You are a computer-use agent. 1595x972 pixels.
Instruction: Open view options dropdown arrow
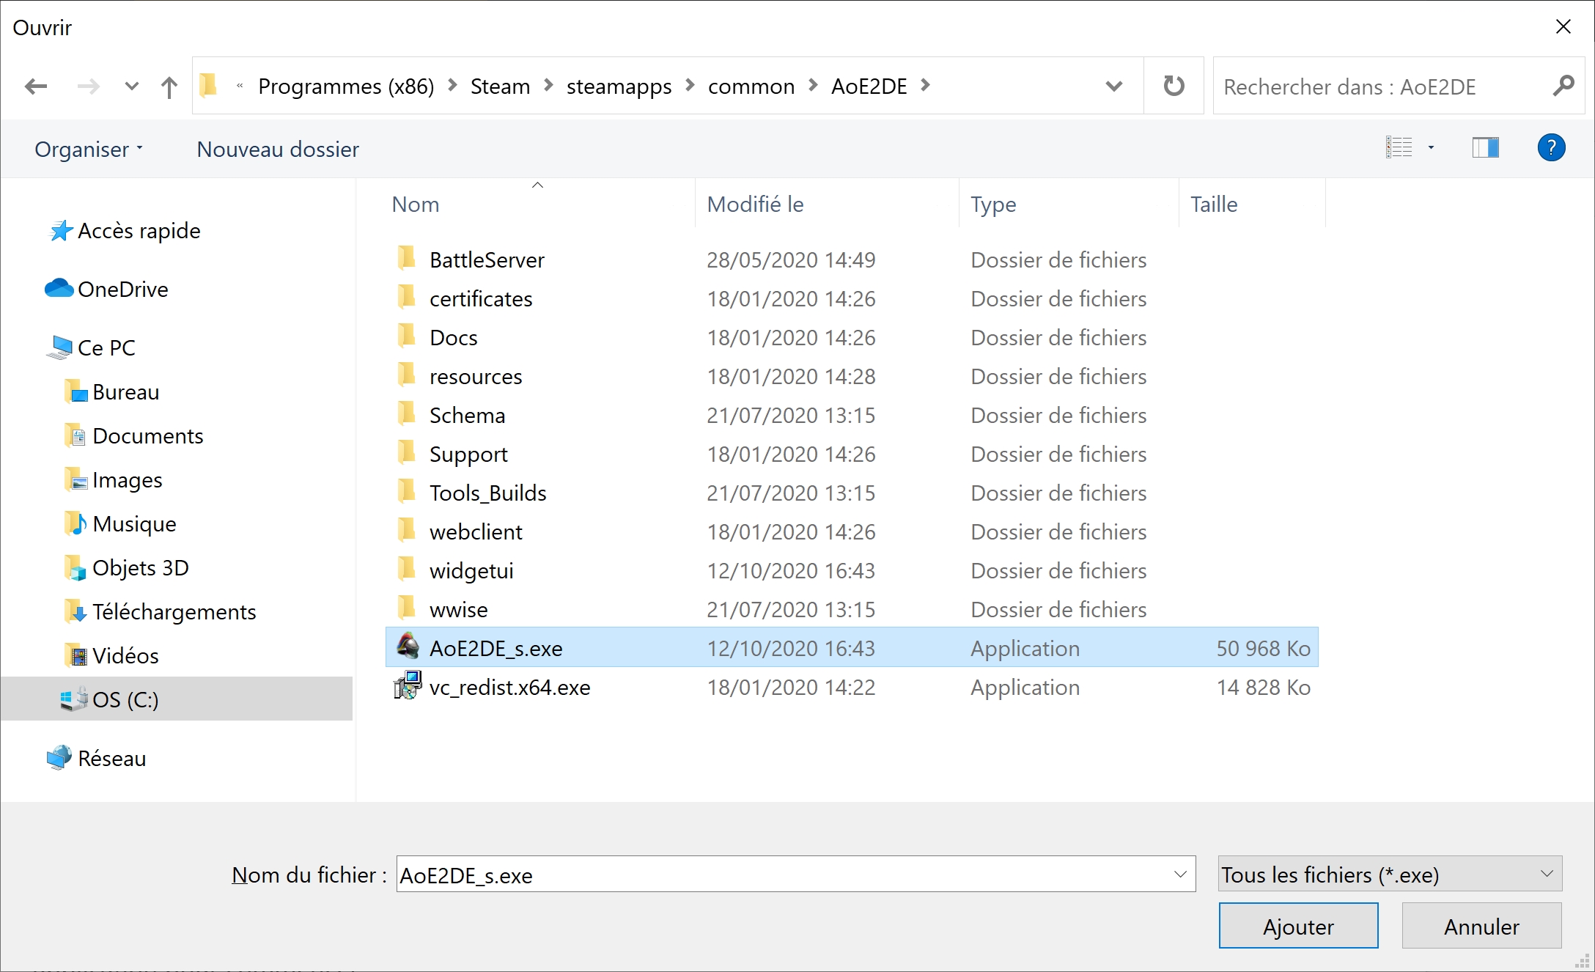pyautogui.click(x=1431, y=147)
